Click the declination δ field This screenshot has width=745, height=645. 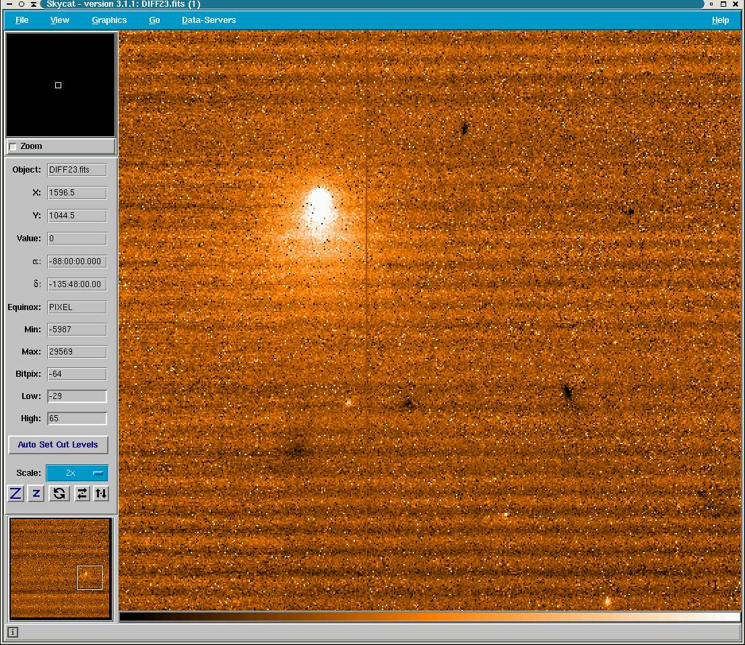pyautogui.click(x=77, y=284)
